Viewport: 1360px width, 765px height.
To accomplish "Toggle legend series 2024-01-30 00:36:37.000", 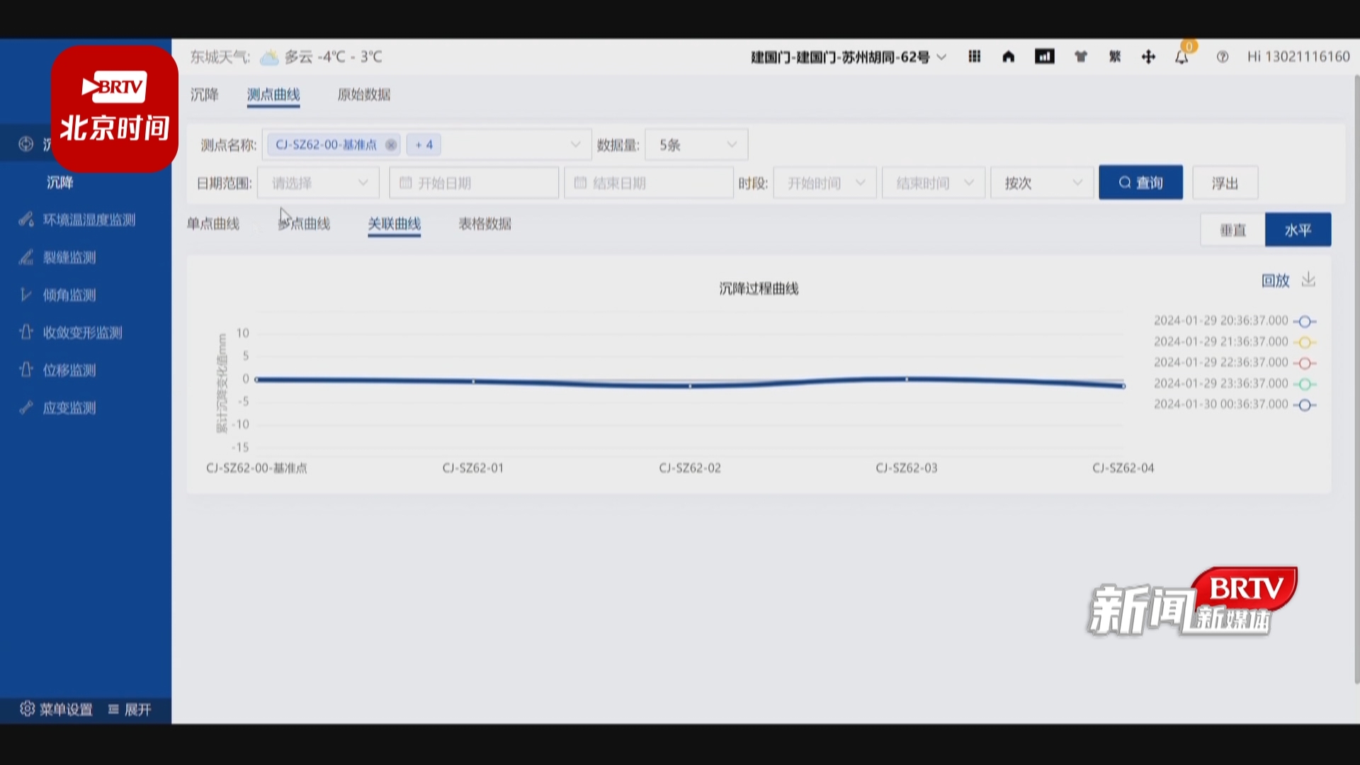I will [x=1235, y=404].
